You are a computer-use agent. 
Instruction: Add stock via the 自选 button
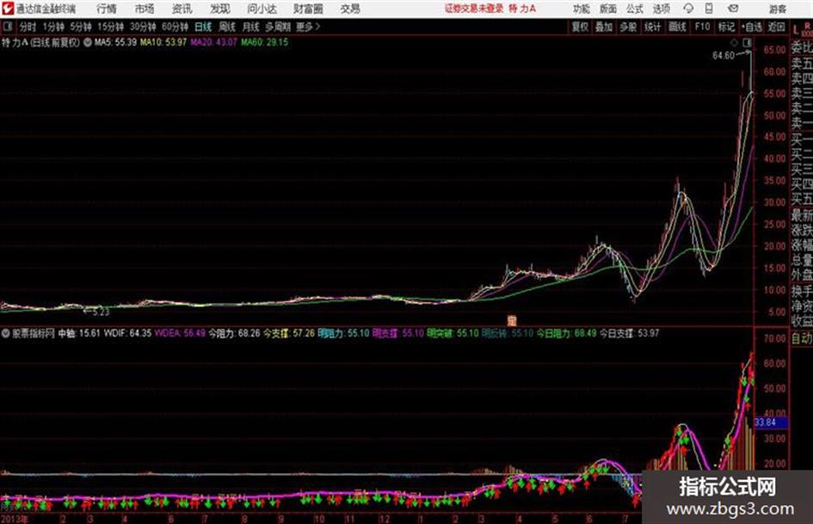[752, 27]
